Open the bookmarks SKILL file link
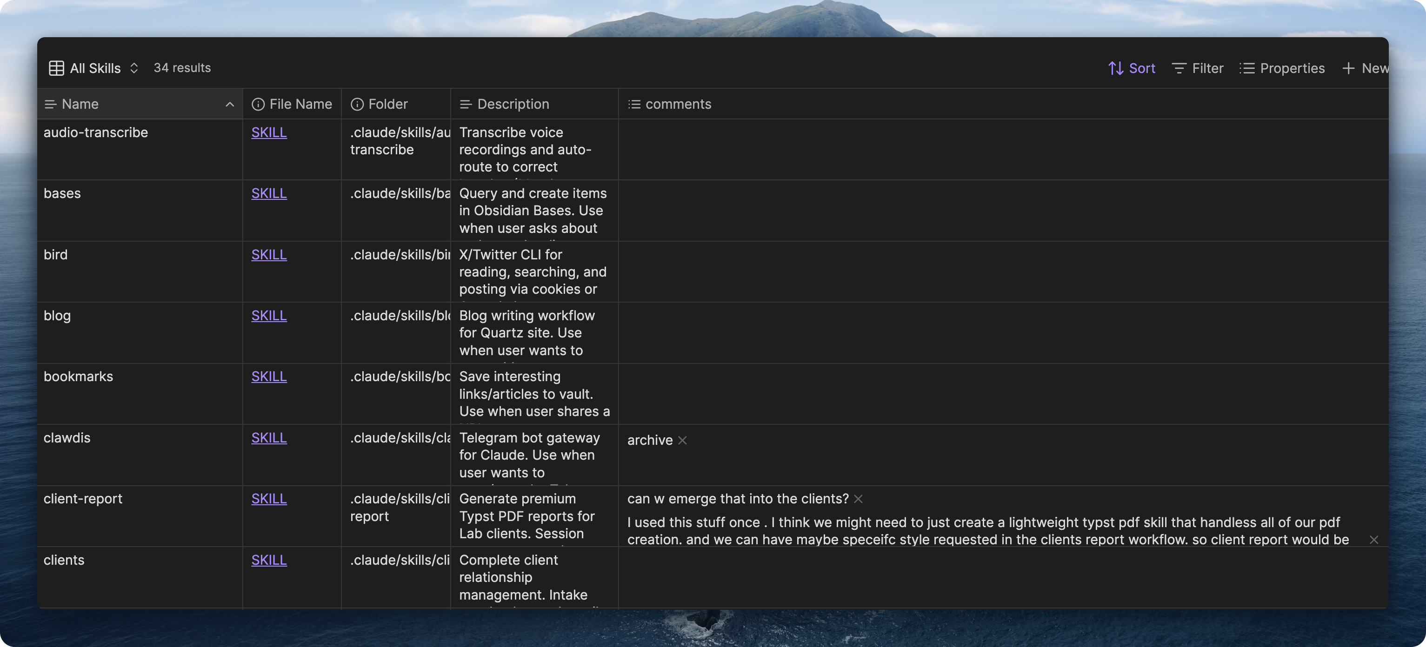This screenshot has width=1426, height=647. click(269, 376)
